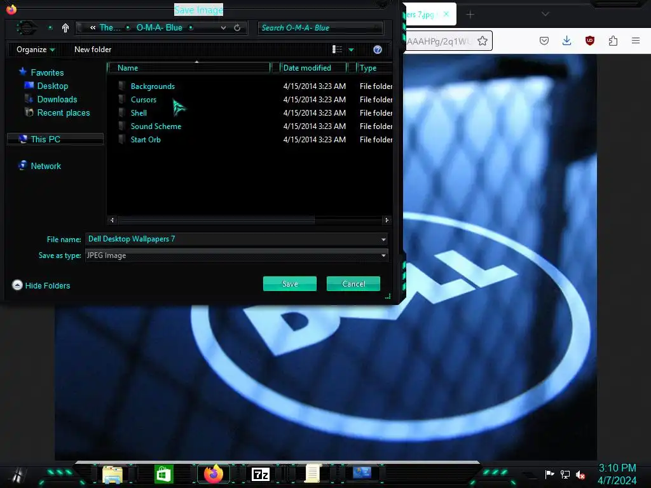Click the horizontal scrollbar right arrow

(x=387, y=220)
